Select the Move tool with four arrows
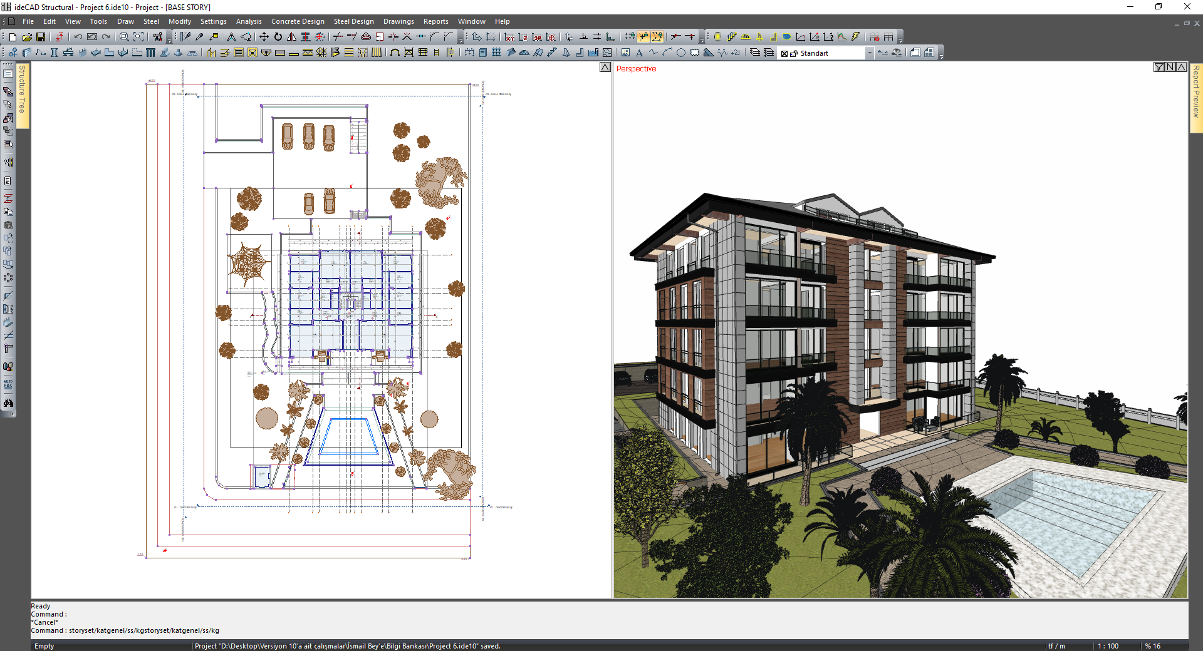Image resolution: width=1203 pixels, height=651 pixels. [264, 37]
